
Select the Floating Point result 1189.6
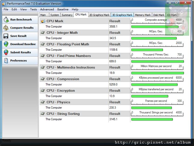pyautogui.click(x=113, y=50)
